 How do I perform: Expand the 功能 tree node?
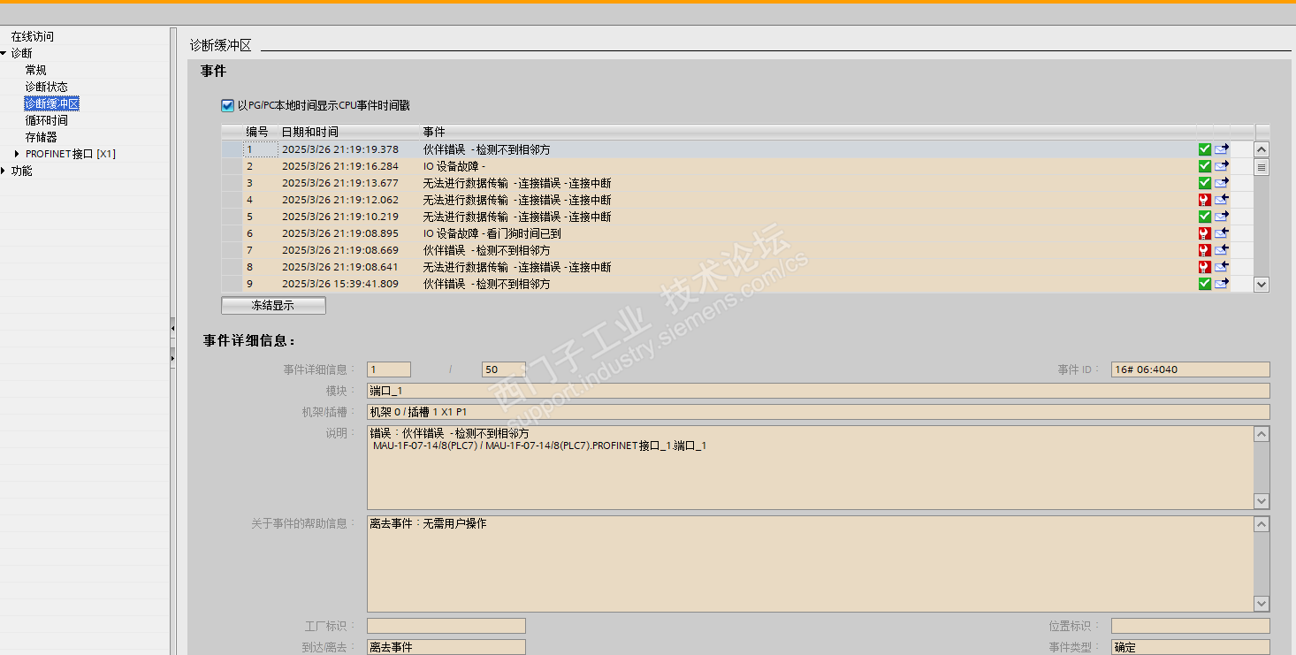point(4,171)
